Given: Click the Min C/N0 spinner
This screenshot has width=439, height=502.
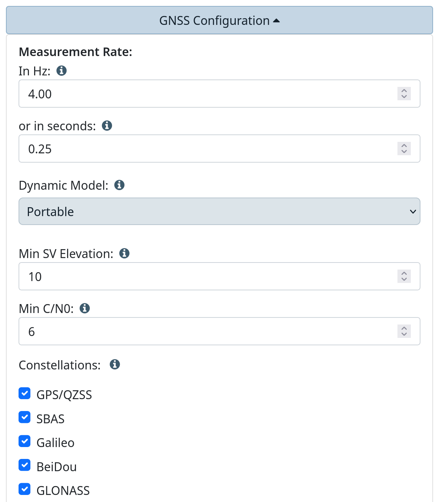Looking at the screenshot, I should coord(404,331).
